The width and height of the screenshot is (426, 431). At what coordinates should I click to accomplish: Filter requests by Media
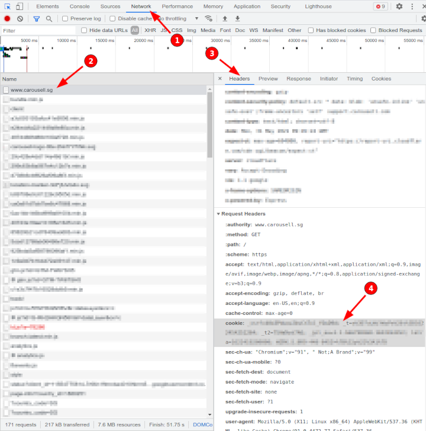(x=208, y=30)
